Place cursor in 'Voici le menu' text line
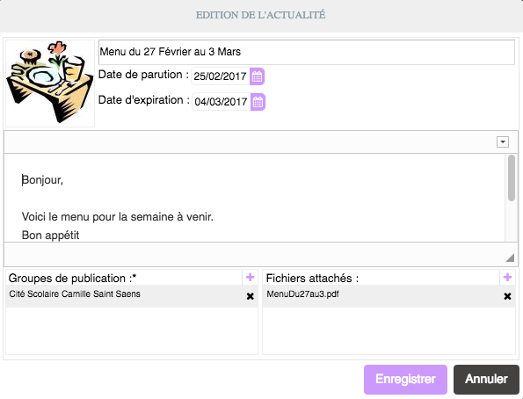Screen dimensions: 523x399 pos(118,217)
